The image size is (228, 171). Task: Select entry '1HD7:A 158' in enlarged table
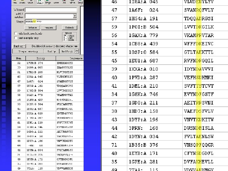143,111
